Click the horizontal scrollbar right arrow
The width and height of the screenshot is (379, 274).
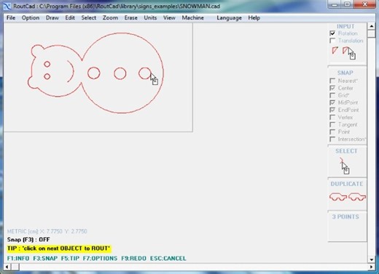pyautogui.click(x=371, y=267)
